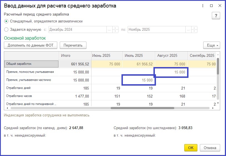This screenshot has height=156, width=226.
Task: Click the question mark help button
Action: click(x=216, y=16)
